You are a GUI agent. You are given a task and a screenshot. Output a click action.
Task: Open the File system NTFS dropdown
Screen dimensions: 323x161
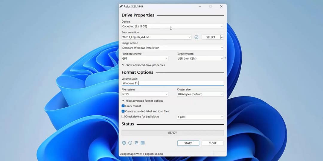pyautogui.click(x=145, y=94)
